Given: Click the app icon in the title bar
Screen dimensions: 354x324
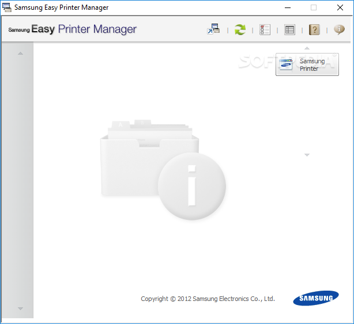Looking at the screenshot, I should coord(7,7).
